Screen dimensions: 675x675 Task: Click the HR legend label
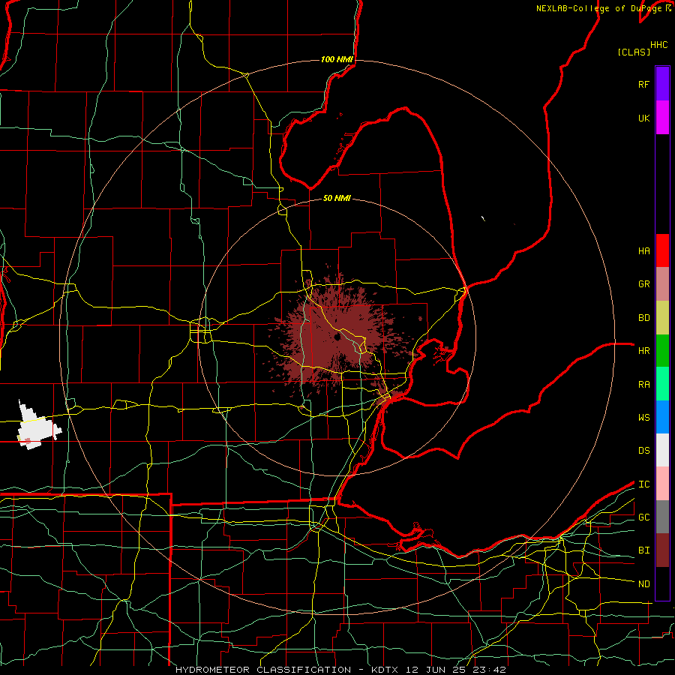click(643, 351)
